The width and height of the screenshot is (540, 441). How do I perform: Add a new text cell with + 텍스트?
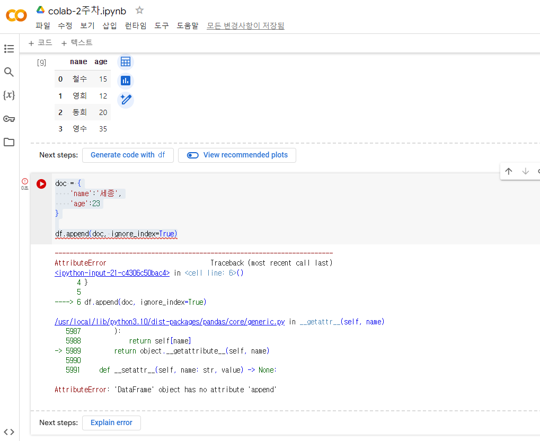(77, 43)
